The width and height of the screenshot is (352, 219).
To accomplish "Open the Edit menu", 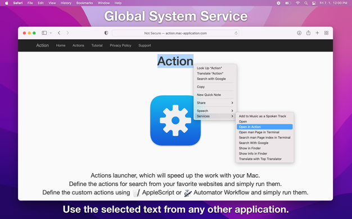I will pos(40,3).
